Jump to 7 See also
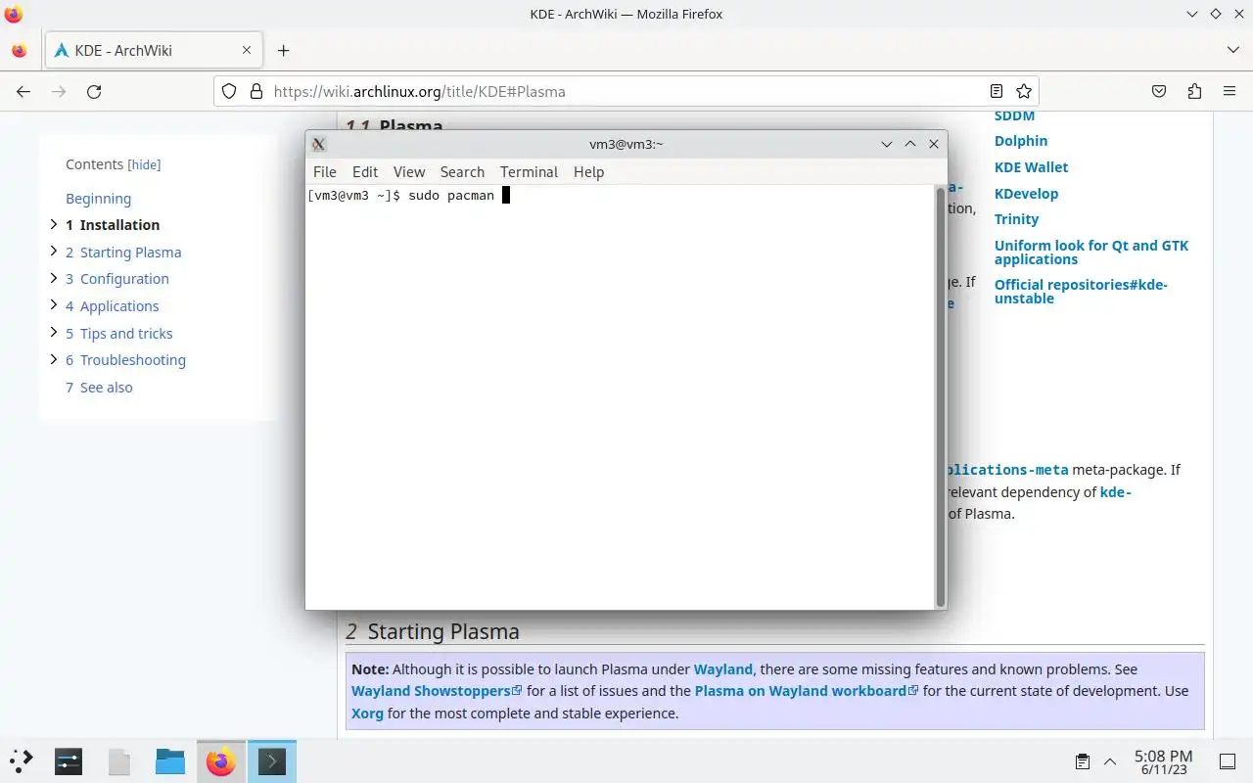The width and height of the screenshot is (1253, 783). [x=99, y=388]
